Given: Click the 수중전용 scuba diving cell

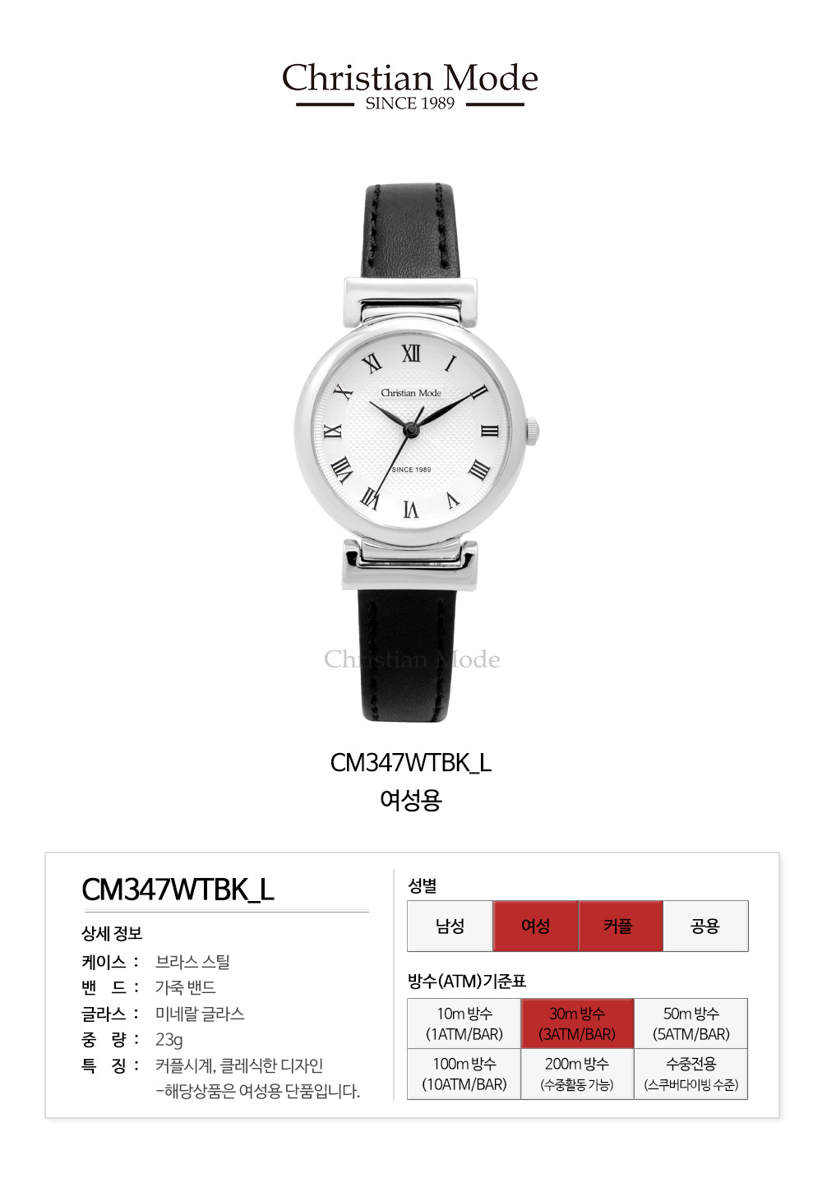Looking at the screenshot, I should (x=691, y=1074).
